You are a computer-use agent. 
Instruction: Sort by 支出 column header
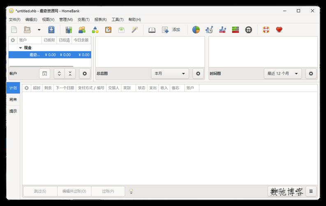point(153,88)
